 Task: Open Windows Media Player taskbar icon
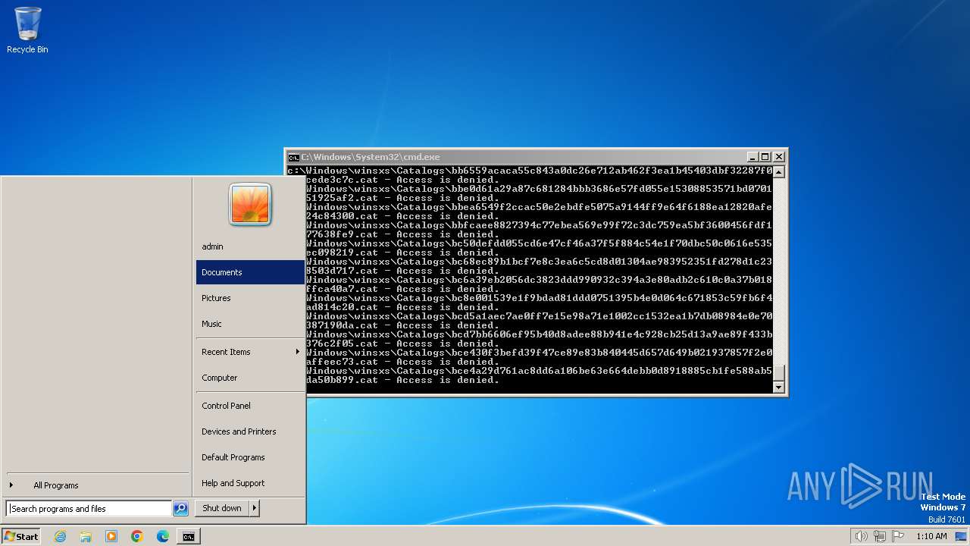point(111,536)
